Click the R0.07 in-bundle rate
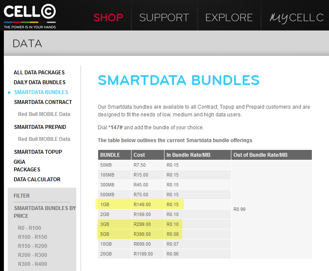 (x=197, y=244)
